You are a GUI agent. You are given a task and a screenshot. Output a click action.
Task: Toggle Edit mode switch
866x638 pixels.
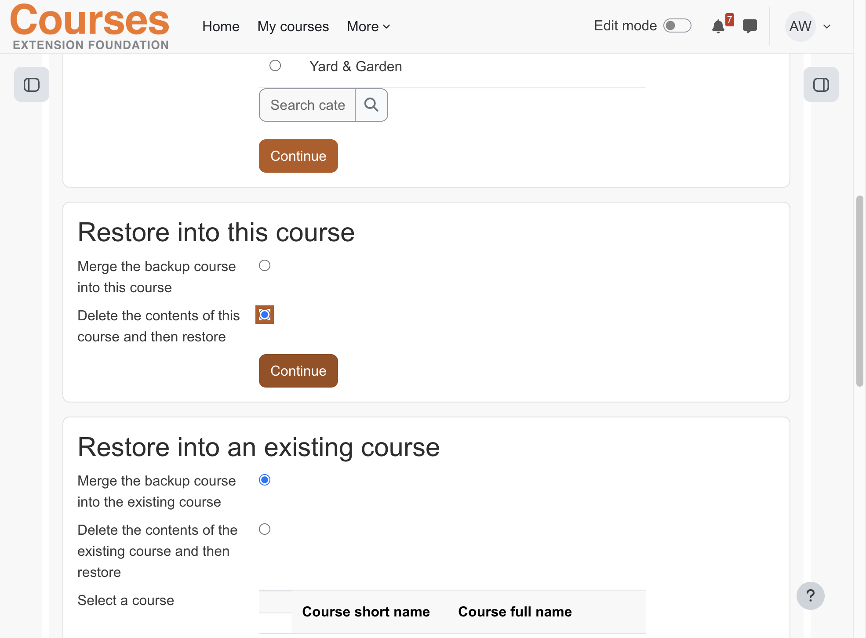point(677,26)
